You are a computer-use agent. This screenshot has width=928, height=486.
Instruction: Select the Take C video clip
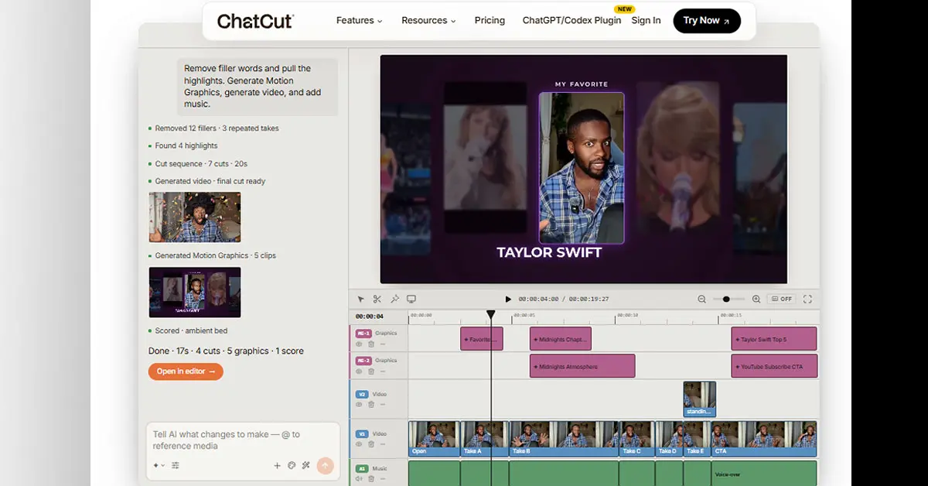(637, 439)
